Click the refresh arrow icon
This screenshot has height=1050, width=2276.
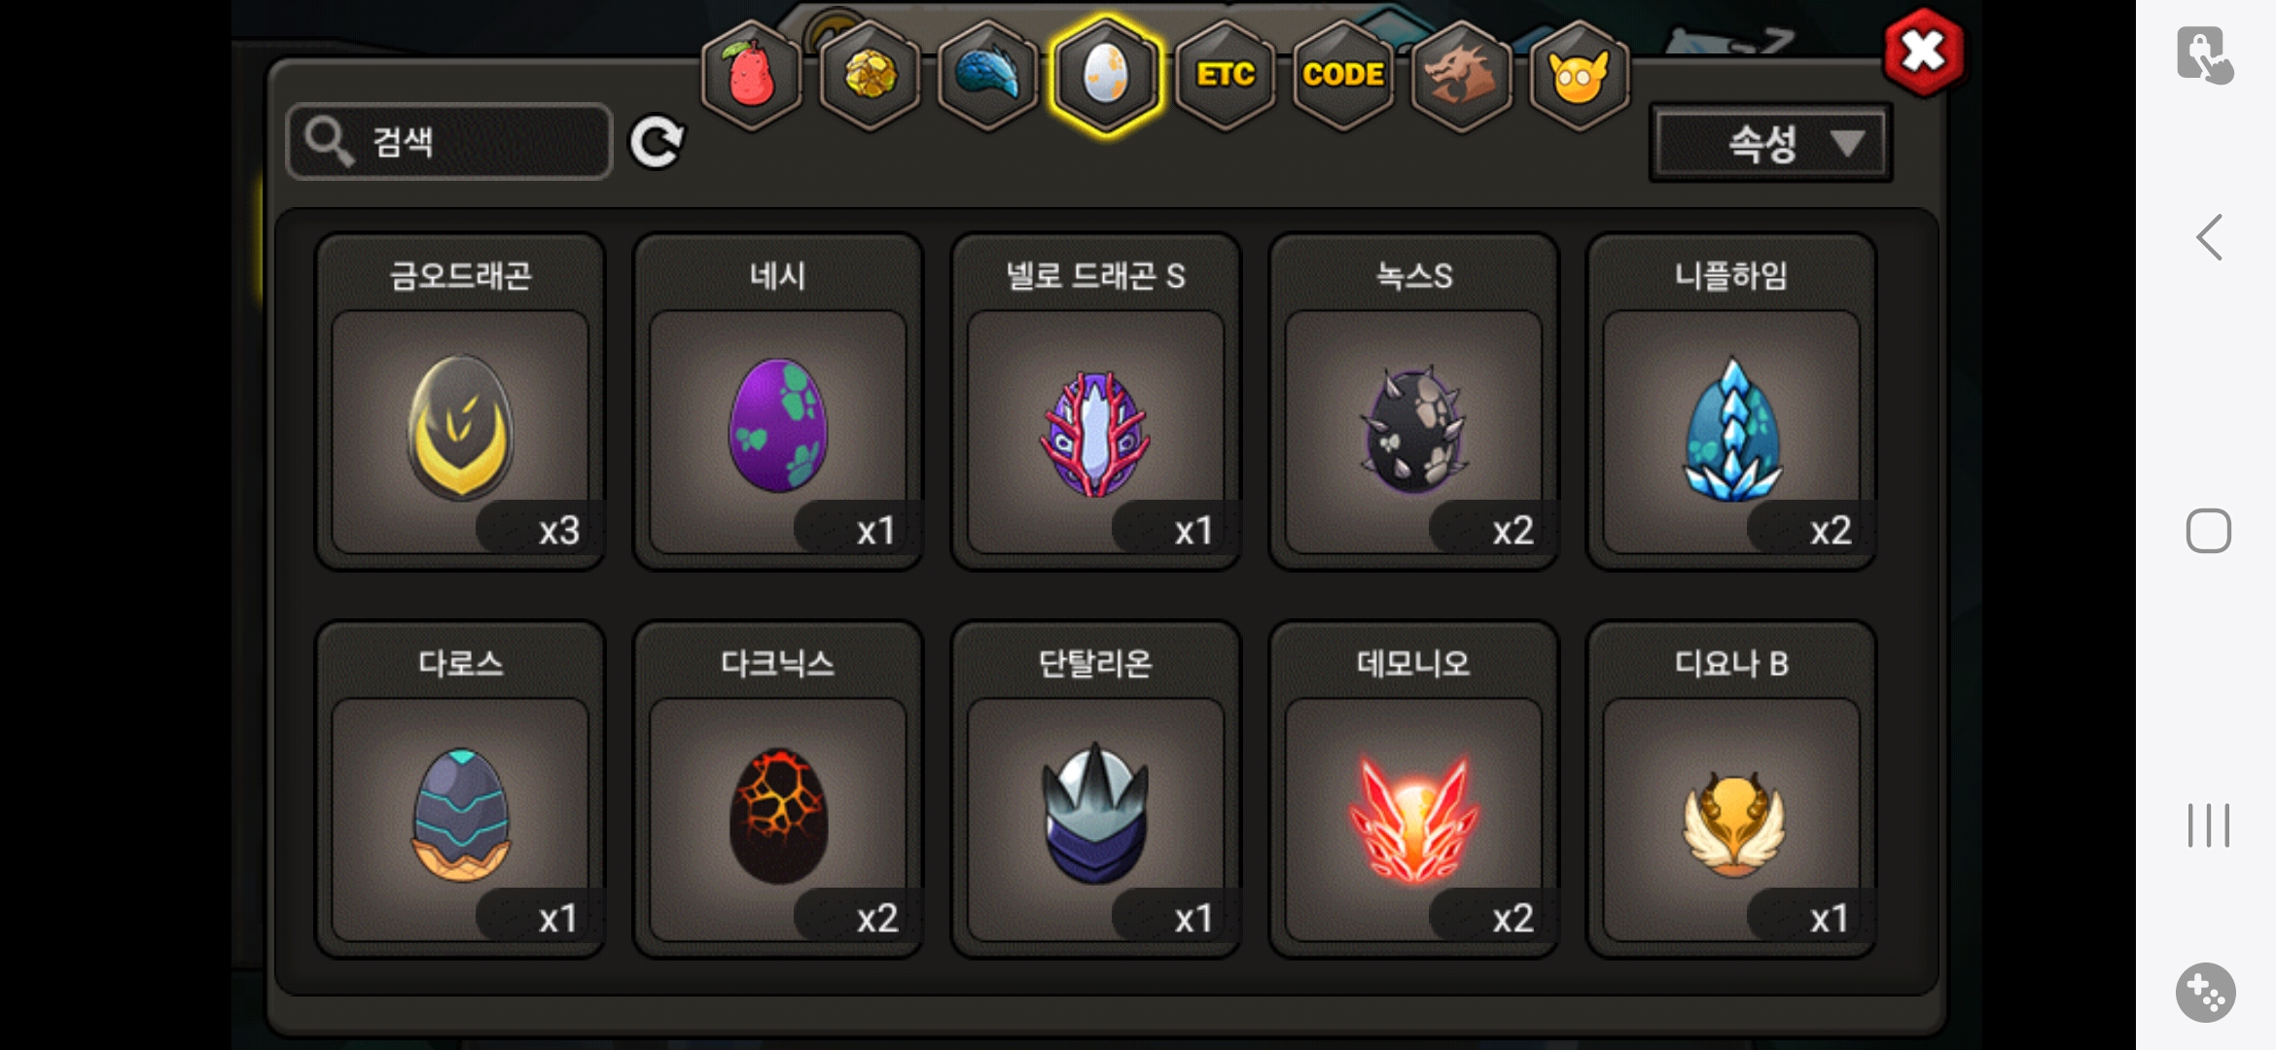click(x=657, y=143)
